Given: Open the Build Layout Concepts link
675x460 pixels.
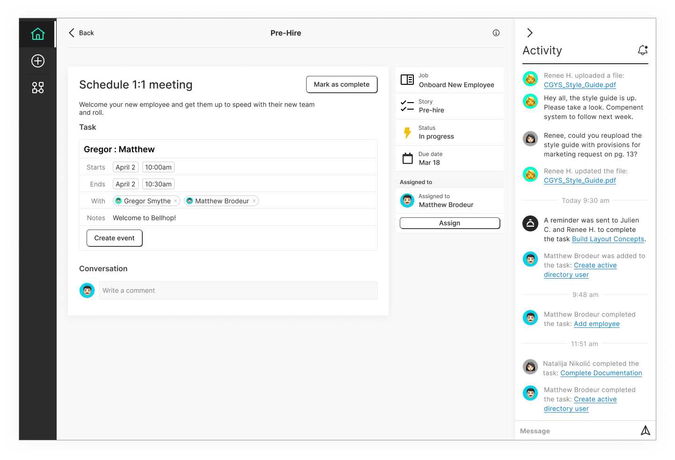Looking at the screenshot, I should point(608,239).
